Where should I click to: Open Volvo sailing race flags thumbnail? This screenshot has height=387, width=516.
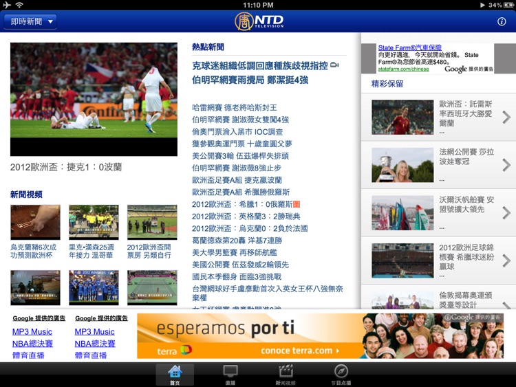pyautogui.click(x=402, y=212)
